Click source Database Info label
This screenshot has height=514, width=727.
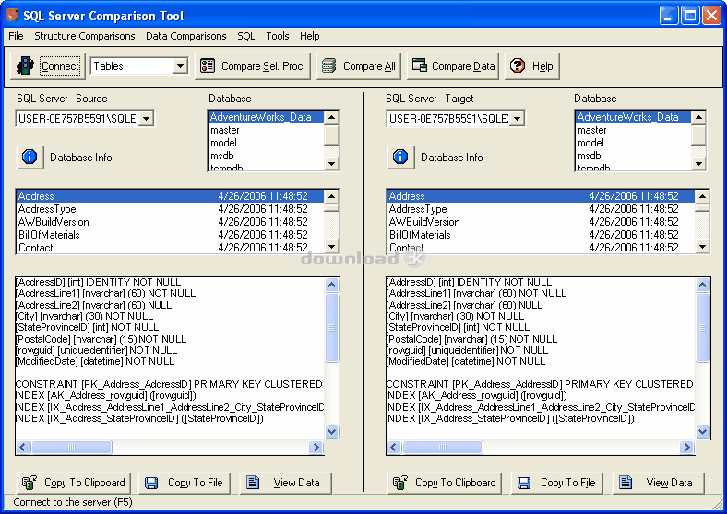tap(80, 158)
